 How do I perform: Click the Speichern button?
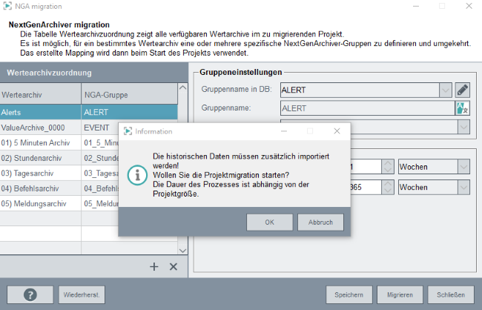[x=349, y=294]
